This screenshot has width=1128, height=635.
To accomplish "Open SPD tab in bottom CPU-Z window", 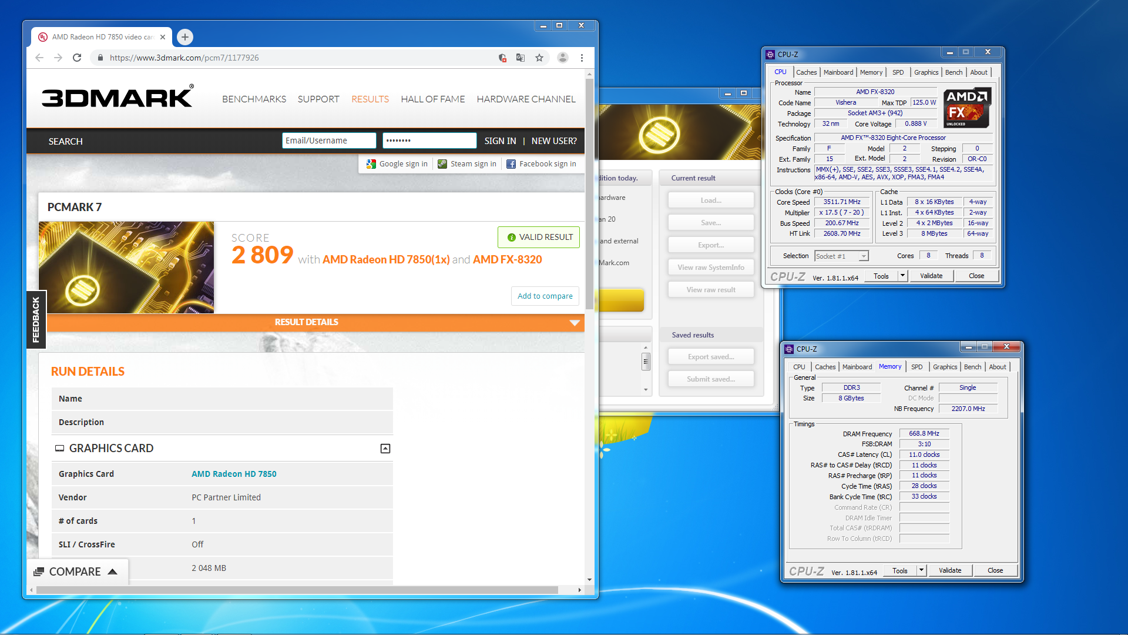I will coord(917,367).
